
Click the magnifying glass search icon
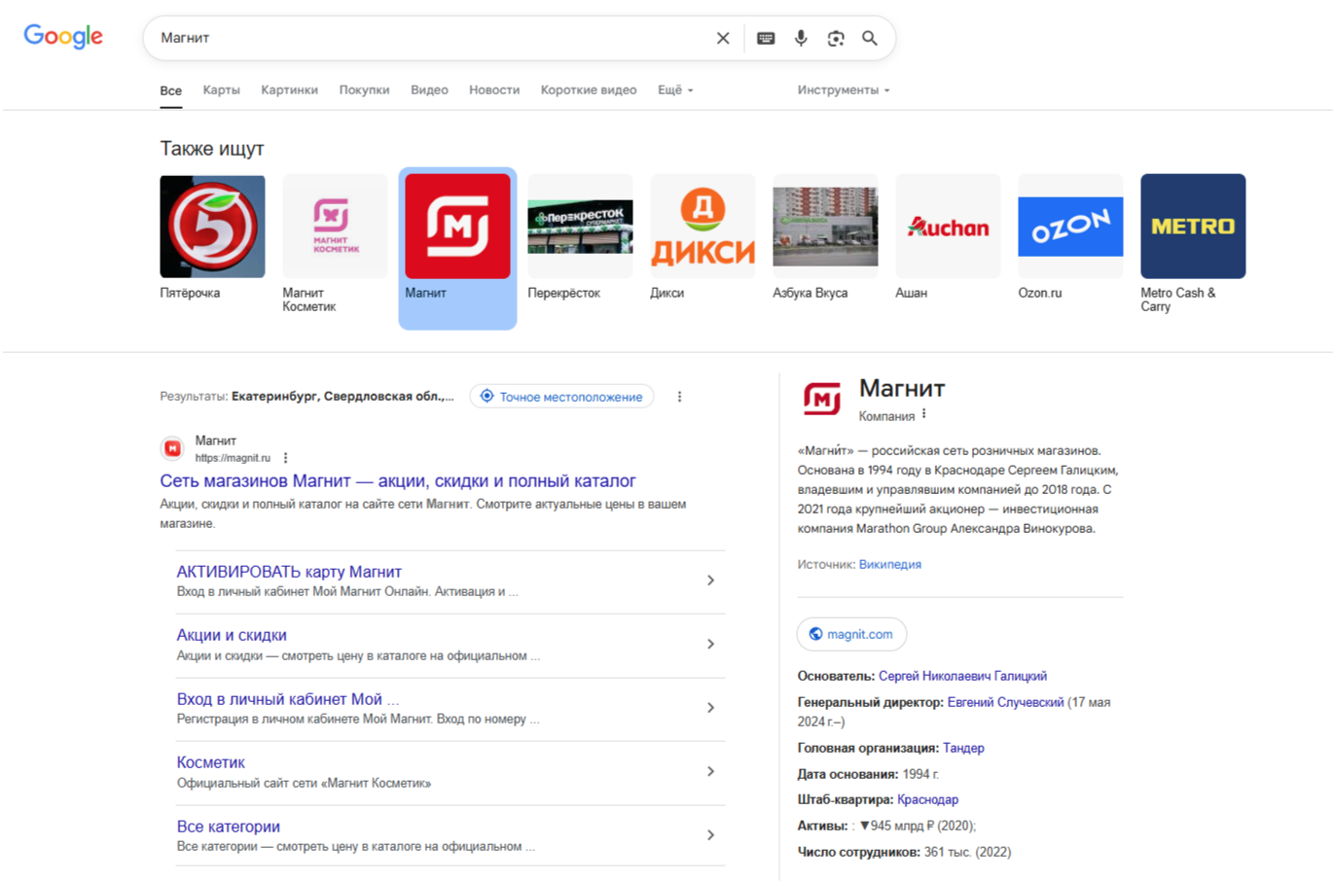pos(870,38)
